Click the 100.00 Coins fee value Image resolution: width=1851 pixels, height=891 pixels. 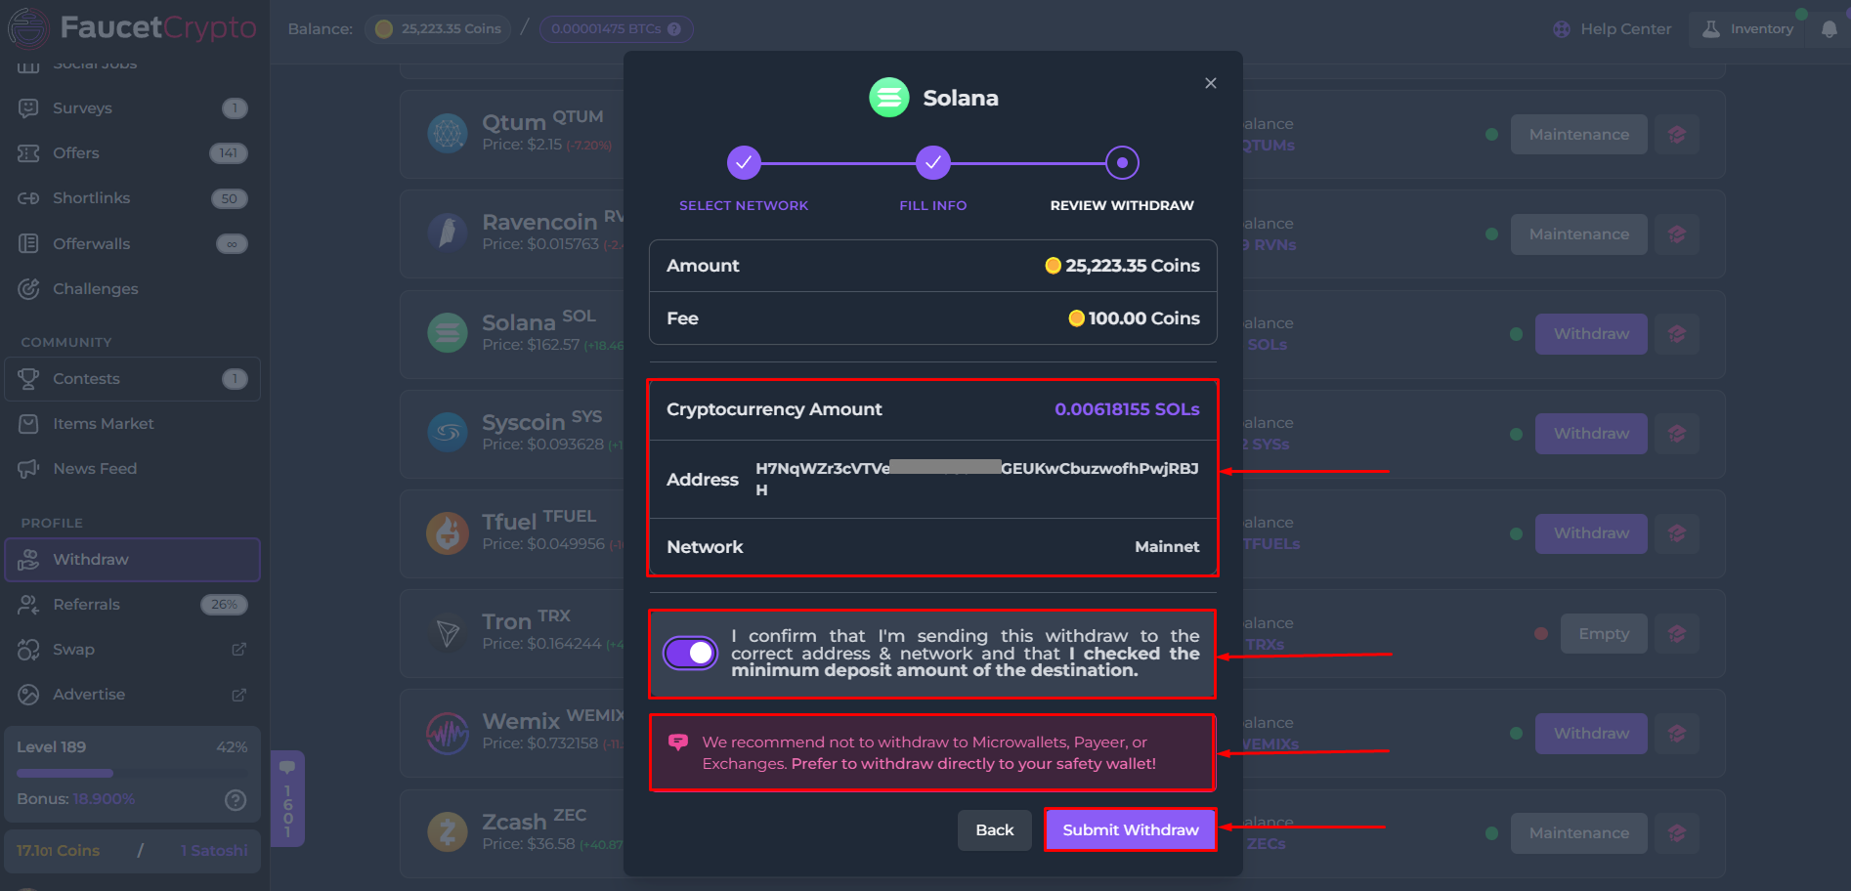(x=1134, y=318)
